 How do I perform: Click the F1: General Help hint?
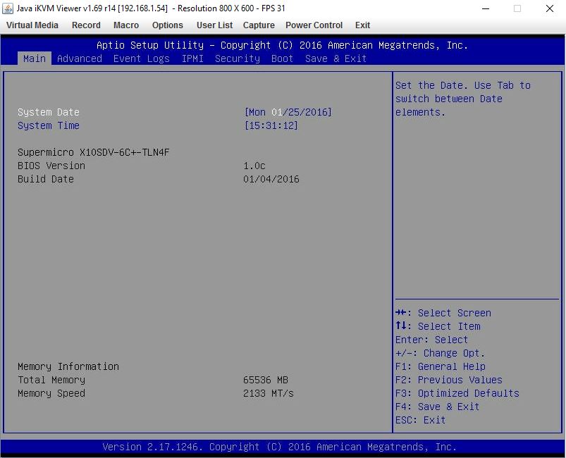click(441, 366)
